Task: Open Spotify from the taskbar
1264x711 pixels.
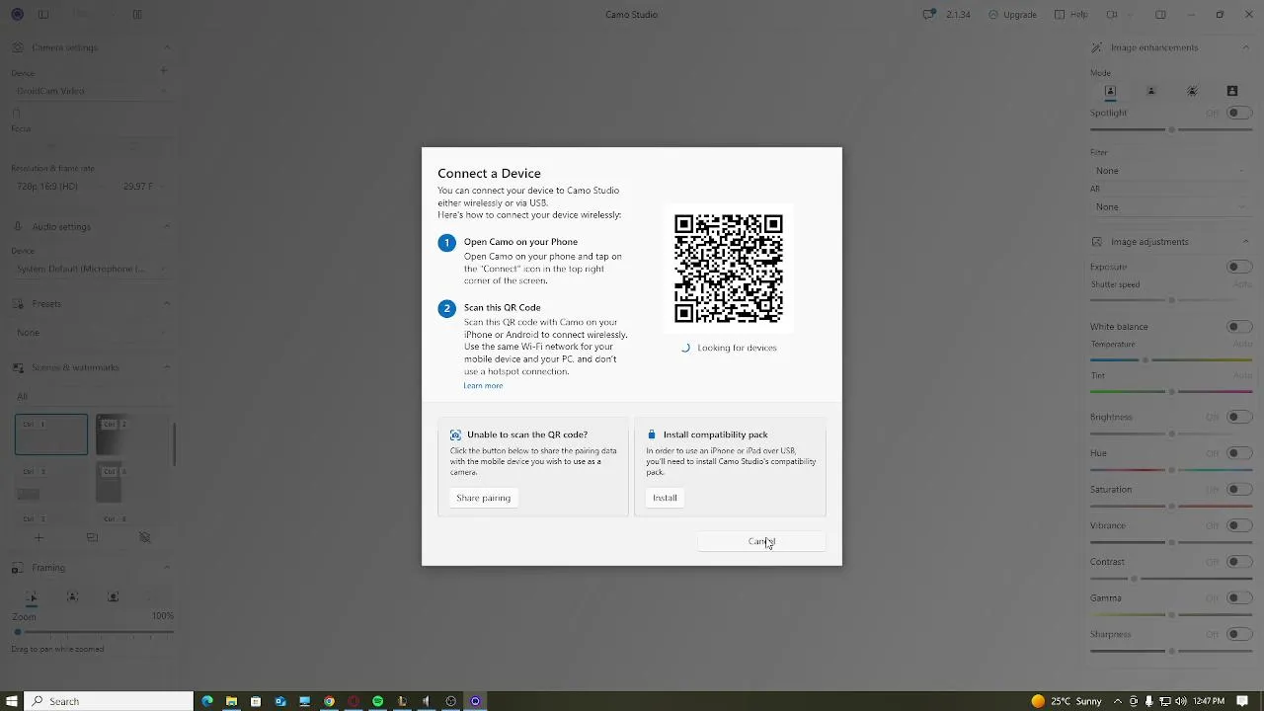Action: [x=377, y=701]
